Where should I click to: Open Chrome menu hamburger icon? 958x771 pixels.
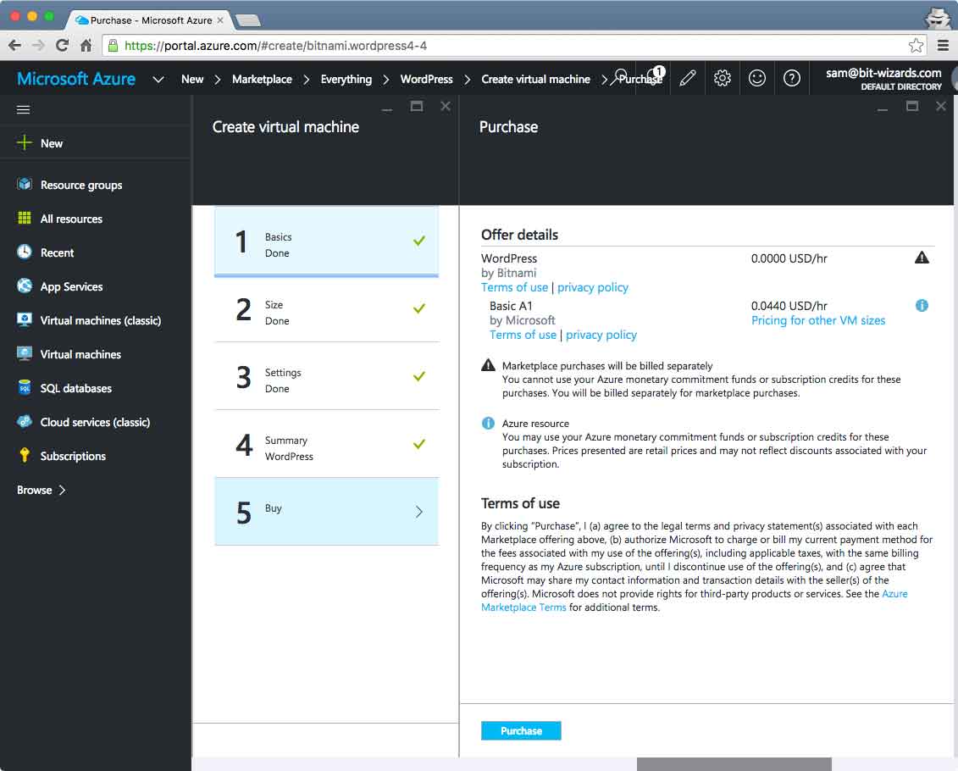(943, 45)
